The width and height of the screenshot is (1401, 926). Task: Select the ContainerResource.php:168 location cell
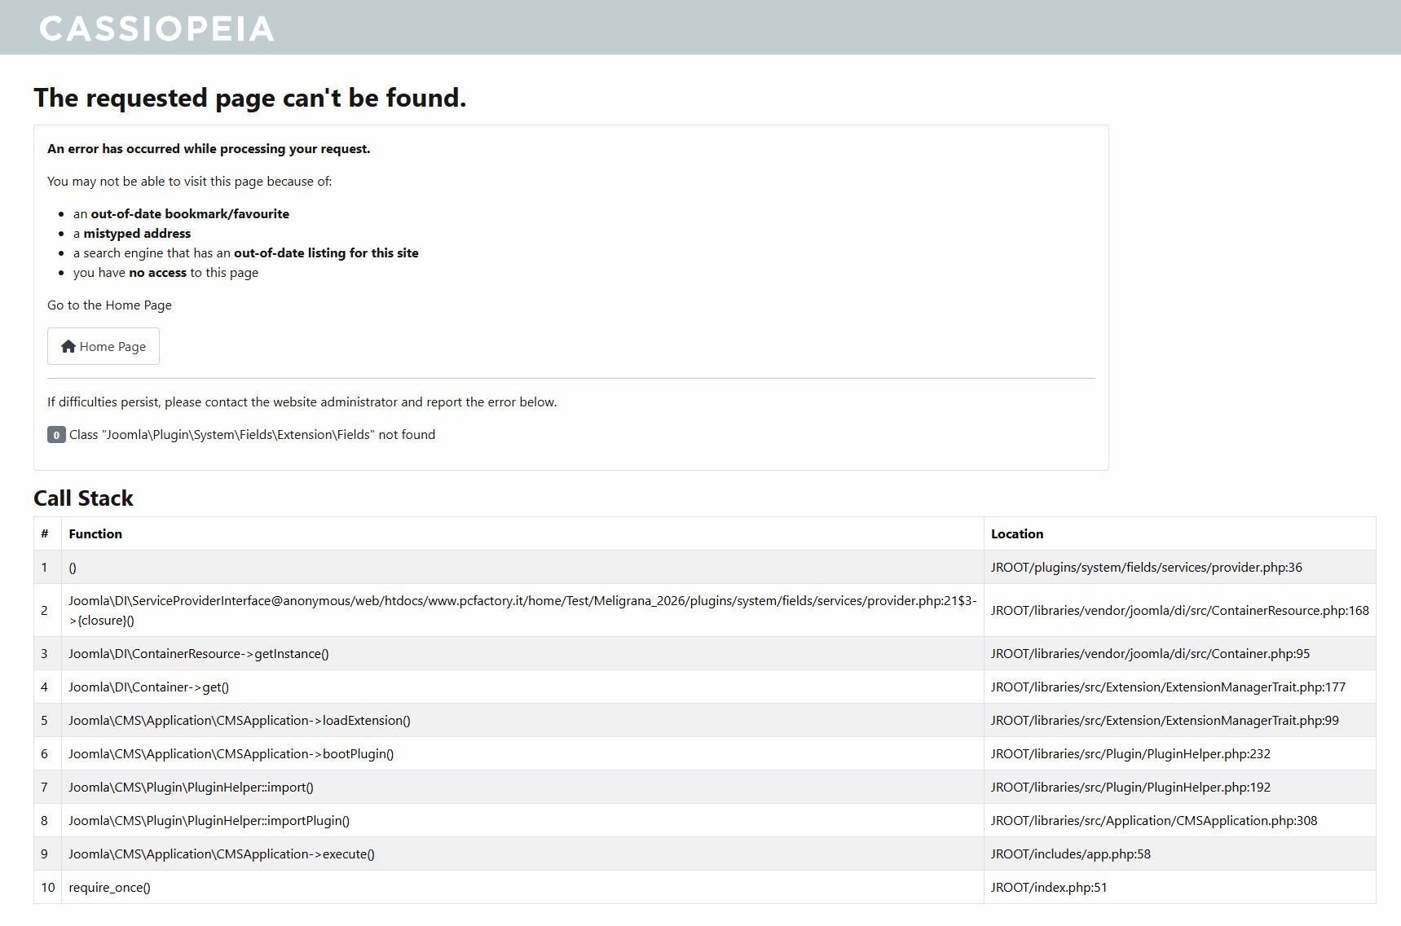pos(1179,611)
